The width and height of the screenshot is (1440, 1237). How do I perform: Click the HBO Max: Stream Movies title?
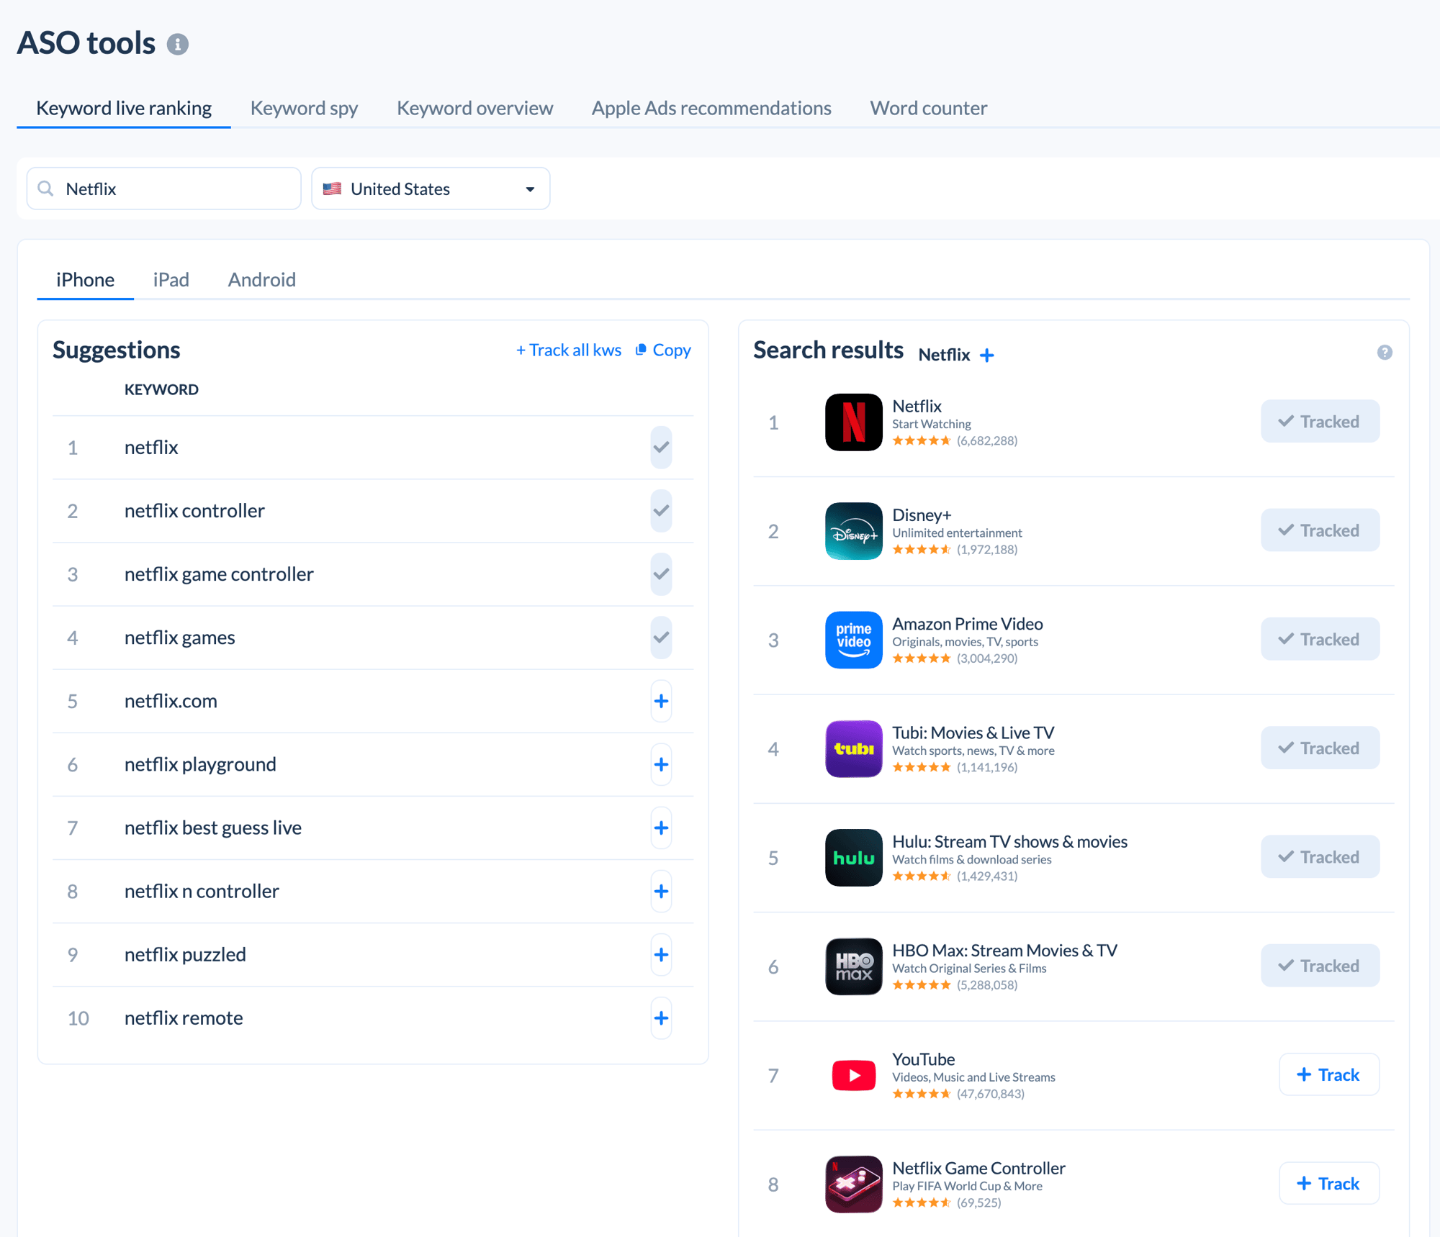[1004, 950]
